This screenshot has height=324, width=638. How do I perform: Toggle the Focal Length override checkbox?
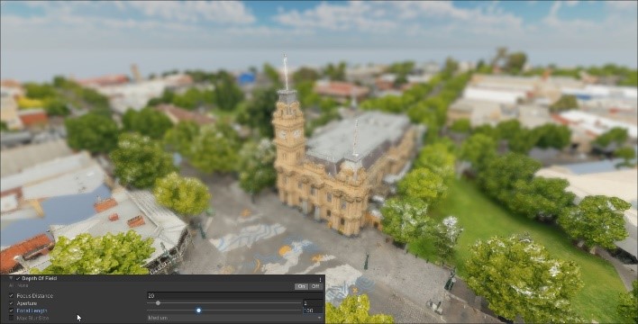coord(11,310)
